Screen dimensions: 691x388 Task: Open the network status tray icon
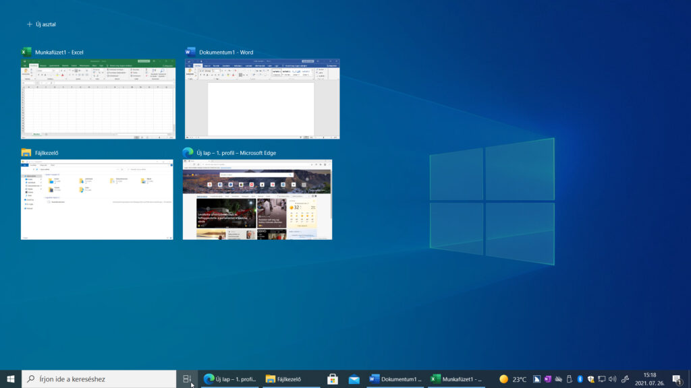601,379
